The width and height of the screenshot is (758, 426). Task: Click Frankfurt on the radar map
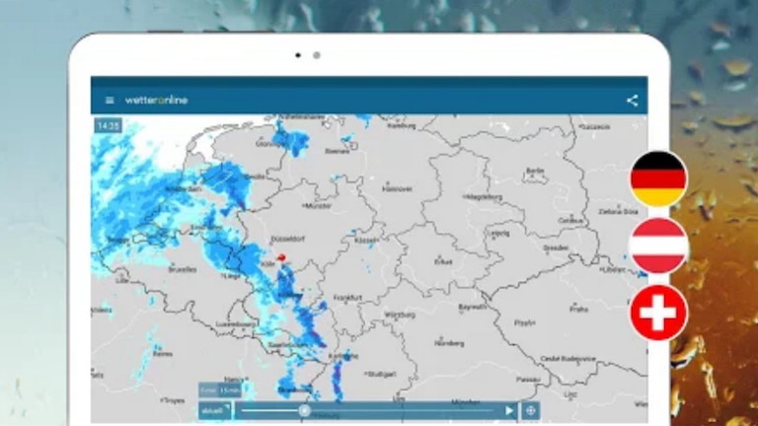(x=347, y=297)
